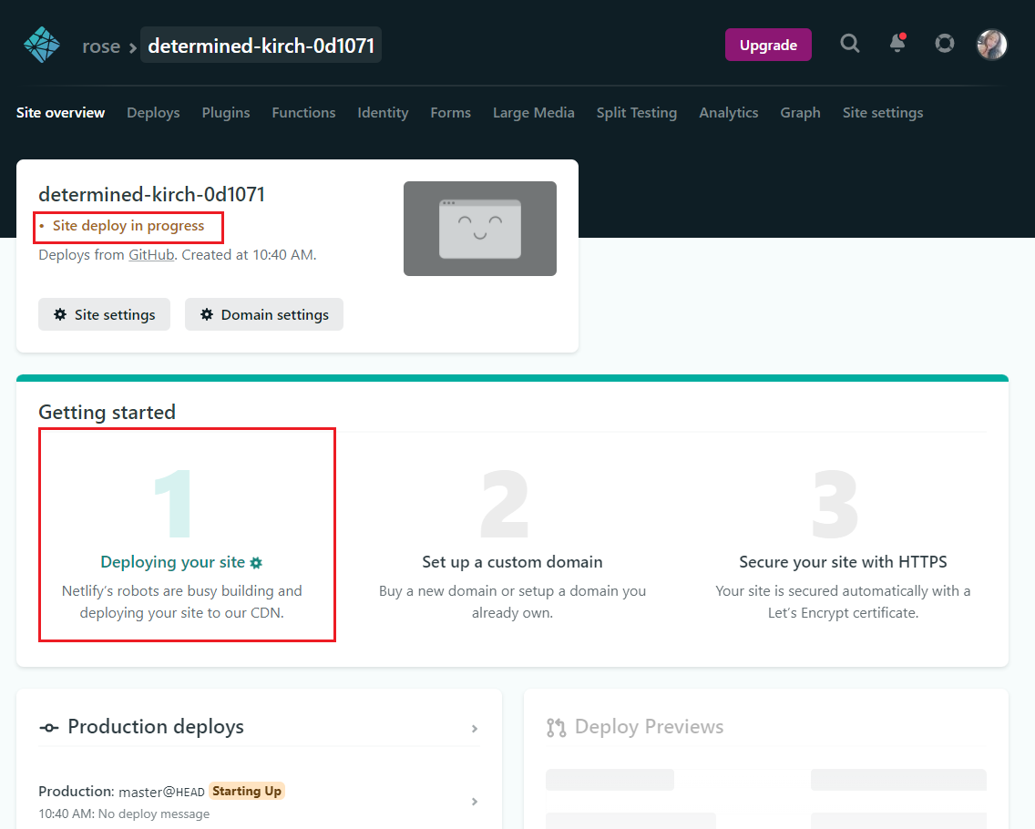Image resolution: width=1035 pixels, height=829 pixels.
Task: Select the determined-kirch-0d1071 breadcrumb
Action: [x=261, y=45]
